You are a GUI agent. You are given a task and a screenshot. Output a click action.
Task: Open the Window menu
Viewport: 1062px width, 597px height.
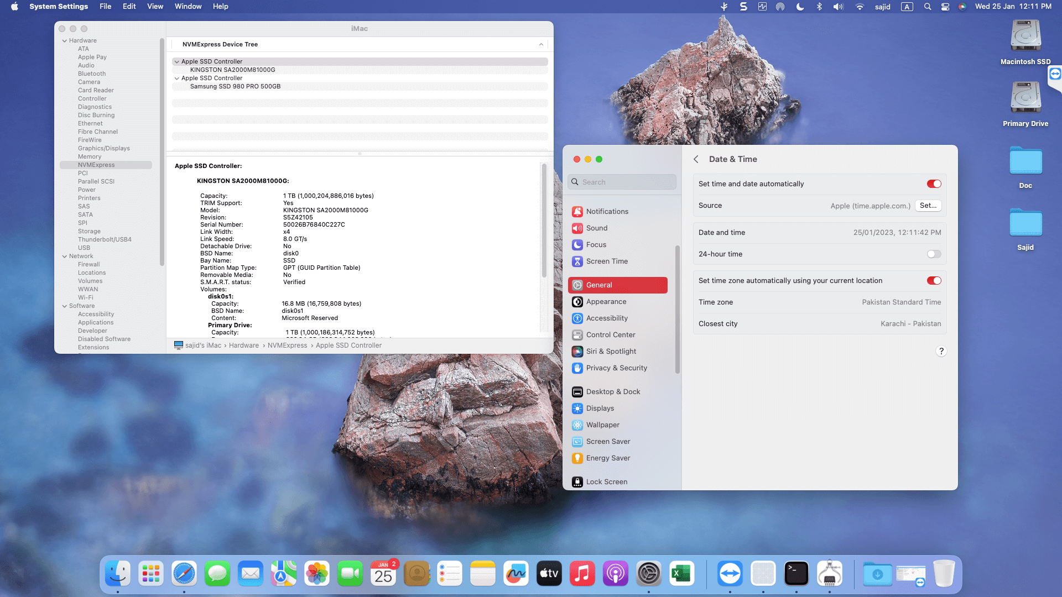pyautogui.click(x=188, y=6)
